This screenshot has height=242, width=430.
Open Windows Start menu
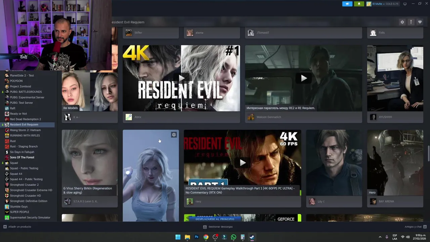click(x=178, y=237)
